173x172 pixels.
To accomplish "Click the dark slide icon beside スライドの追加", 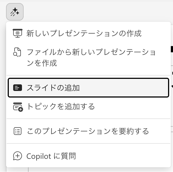I will (x=17, y=88).
